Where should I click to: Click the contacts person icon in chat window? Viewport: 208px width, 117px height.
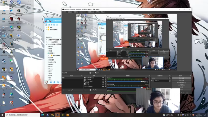[46, 25]
